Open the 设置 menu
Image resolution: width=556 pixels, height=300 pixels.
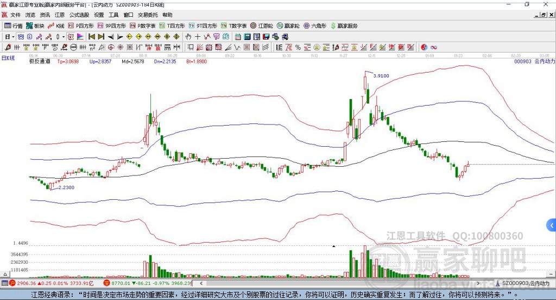[x=99, y=15]
